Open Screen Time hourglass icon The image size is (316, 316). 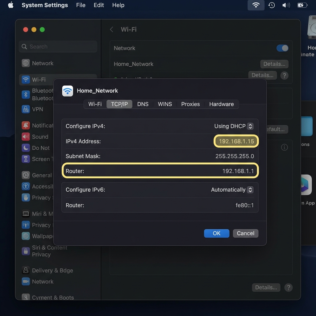pos(26,159)
